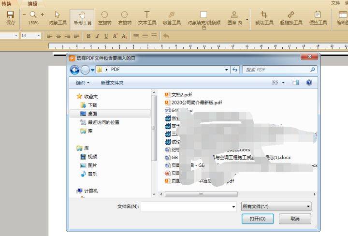Select 收藏夹 in the navigation pane
Image resolution: width=348 pixels, height=236 pixels.
(87, 96)
